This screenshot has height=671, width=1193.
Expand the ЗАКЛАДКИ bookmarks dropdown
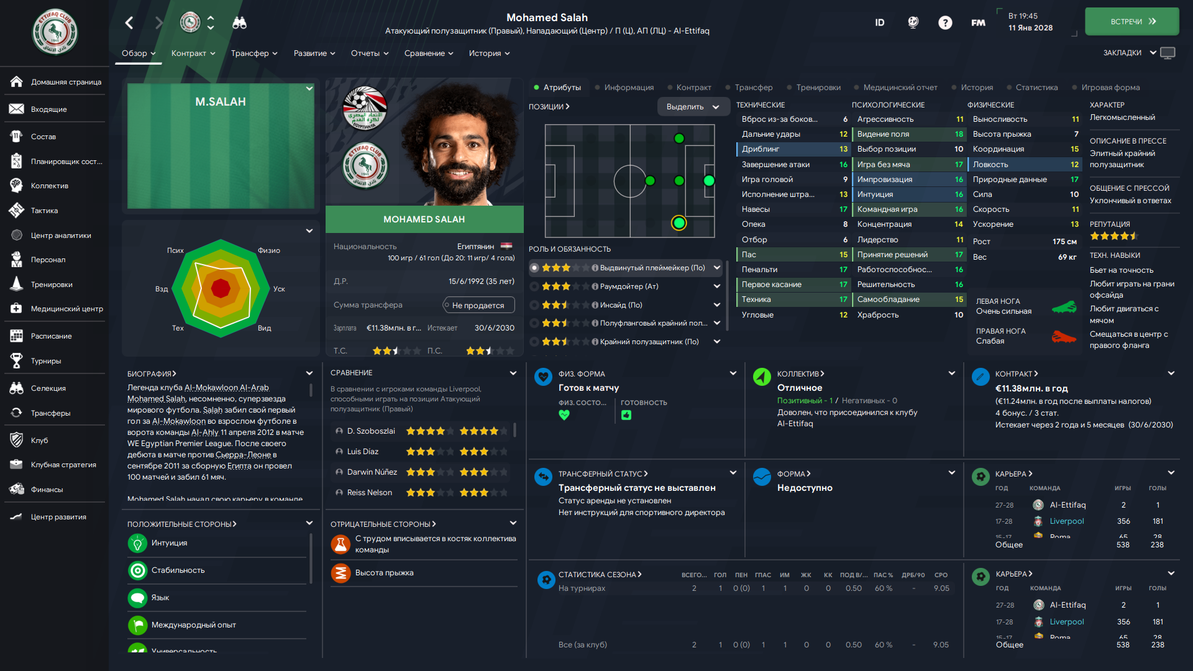1130,53
